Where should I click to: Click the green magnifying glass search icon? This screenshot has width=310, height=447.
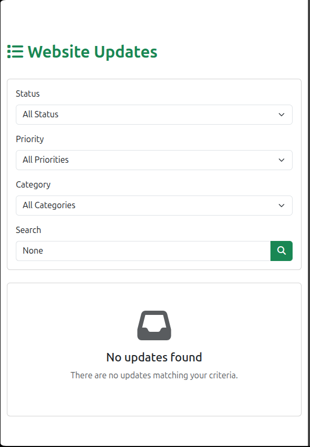281,250
